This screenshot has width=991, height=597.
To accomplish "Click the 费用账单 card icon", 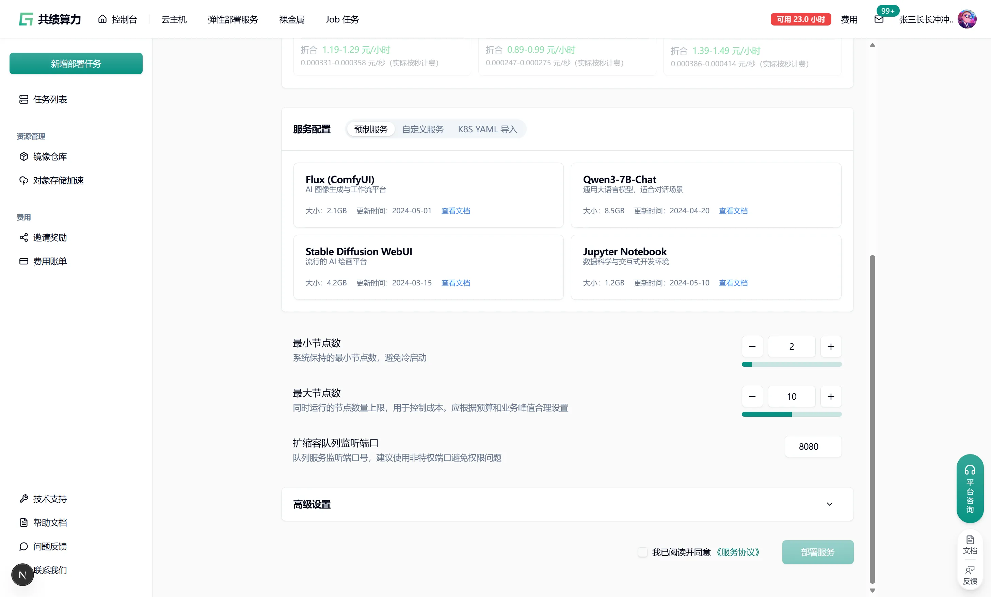I will pos(24,261).
